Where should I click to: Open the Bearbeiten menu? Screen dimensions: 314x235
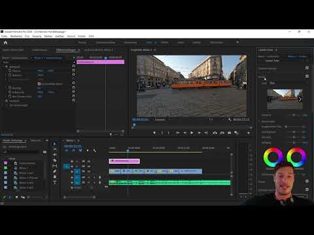[x=16, y=36]
